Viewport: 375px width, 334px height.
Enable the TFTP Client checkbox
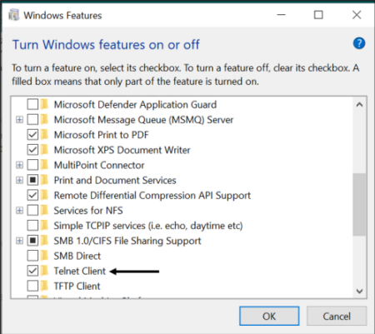click(32, 286)
